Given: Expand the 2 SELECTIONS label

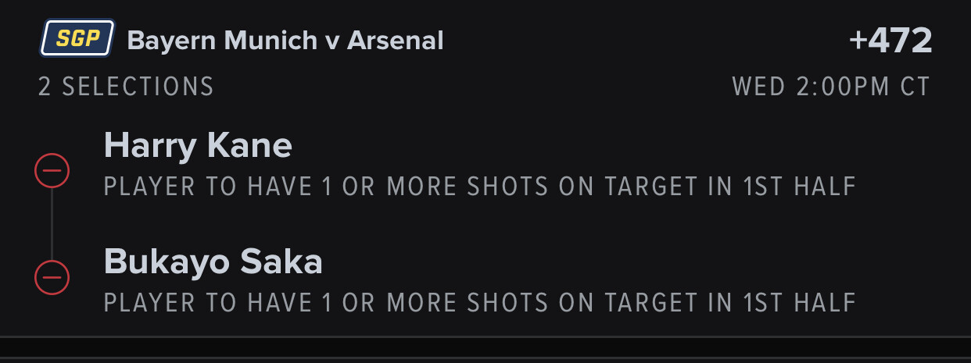Looking at the screenshot, I should 126,87.
